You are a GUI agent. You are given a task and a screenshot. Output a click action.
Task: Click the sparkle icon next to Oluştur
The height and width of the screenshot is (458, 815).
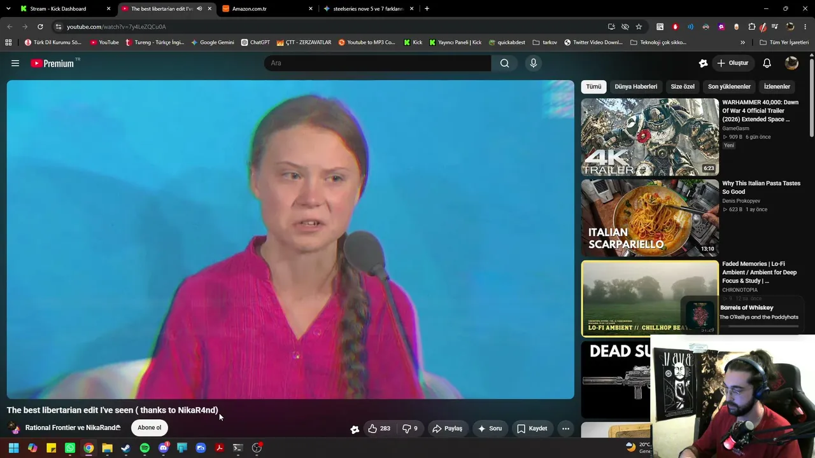click(704, 63)
